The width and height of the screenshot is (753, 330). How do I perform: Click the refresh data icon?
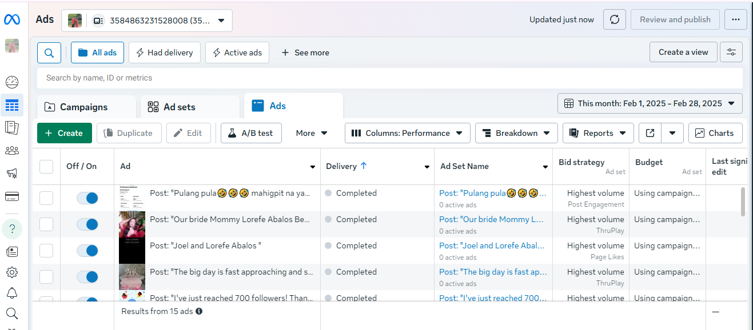(x=615, y=19)
